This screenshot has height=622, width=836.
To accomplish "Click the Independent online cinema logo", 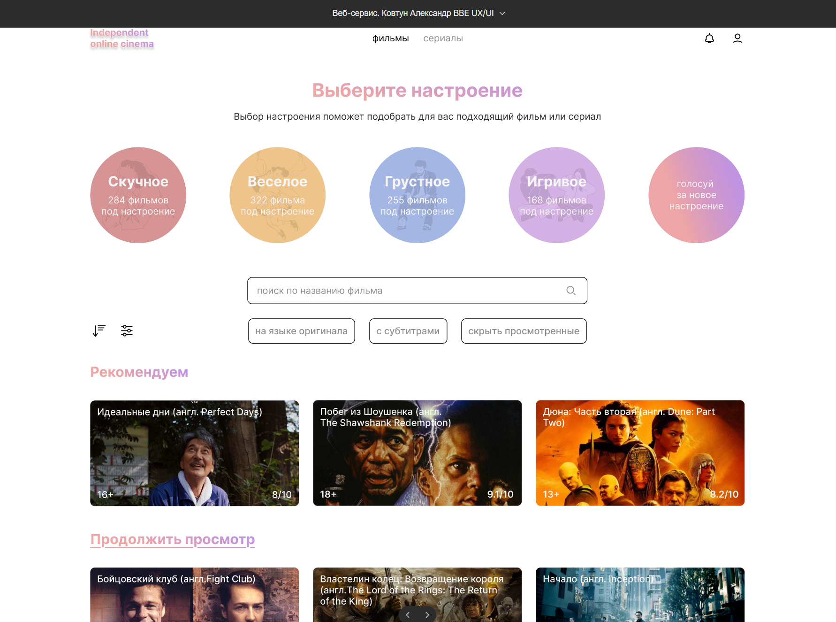I will pos(122,38).
